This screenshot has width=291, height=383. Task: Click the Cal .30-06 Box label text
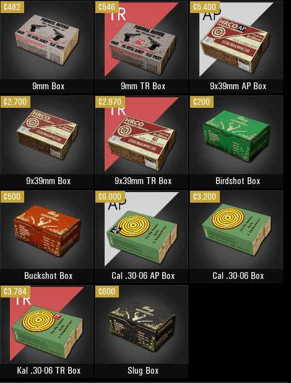238,276
